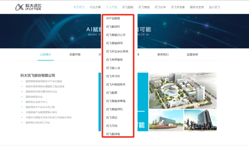Click the 中国语音产业联盟理事长单位 bullet
Image resolution: width=249 pixels, height=146 pixels.
pos(41,112)
